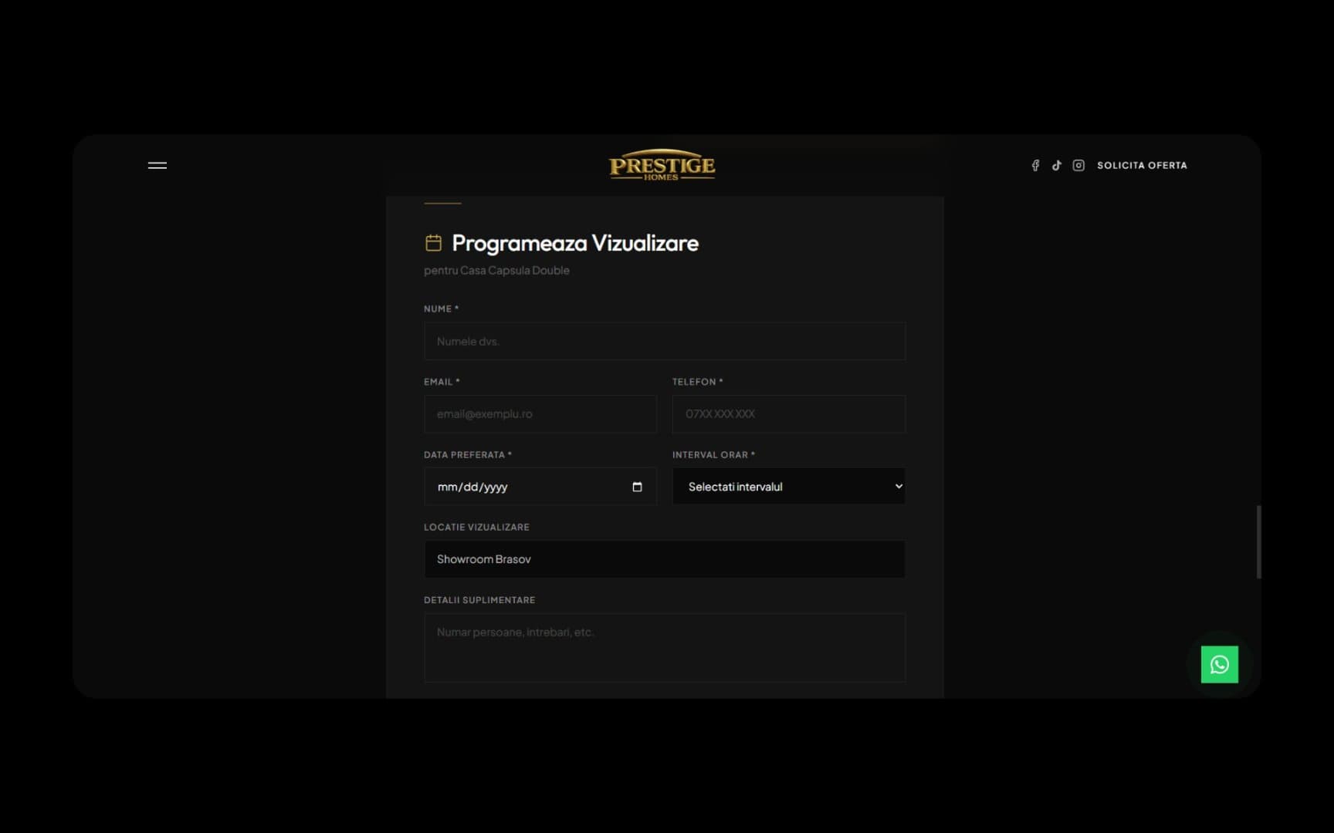Open the date picker calendar icon
Screen dimensions: 1334x833
(637, 487)
